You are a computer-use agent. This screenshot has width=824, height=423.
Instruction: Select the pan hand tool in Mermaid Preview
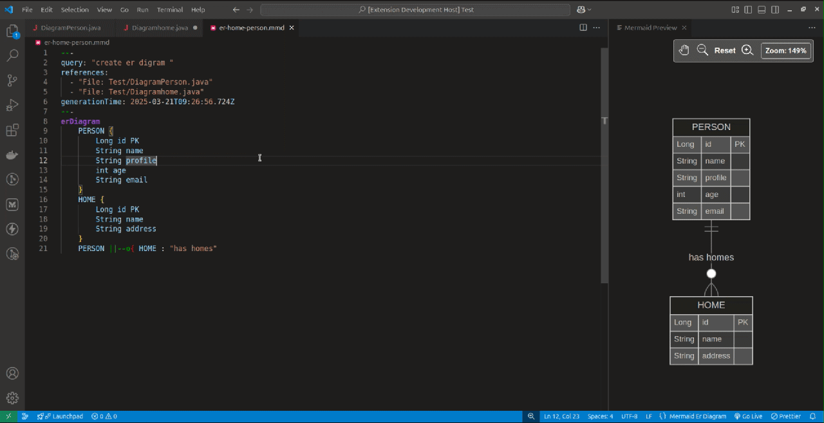[684, 50]
